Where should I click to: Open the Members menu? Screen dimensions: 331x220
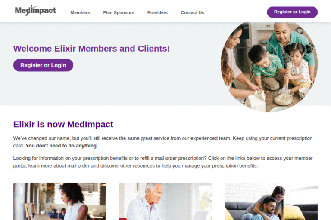click(x=80, y=12)
